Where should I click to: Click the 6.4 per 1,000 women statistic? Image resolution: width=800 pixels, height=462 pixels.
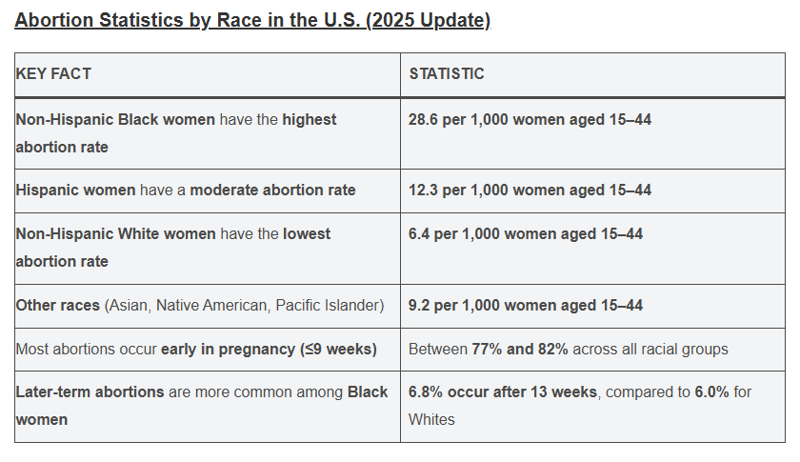point(526,234)
